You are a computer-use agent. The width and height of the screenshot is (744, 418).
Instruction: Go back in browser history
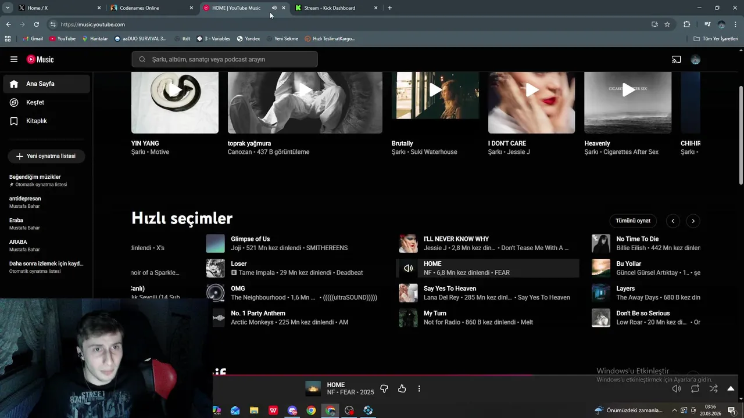(8, 24)
